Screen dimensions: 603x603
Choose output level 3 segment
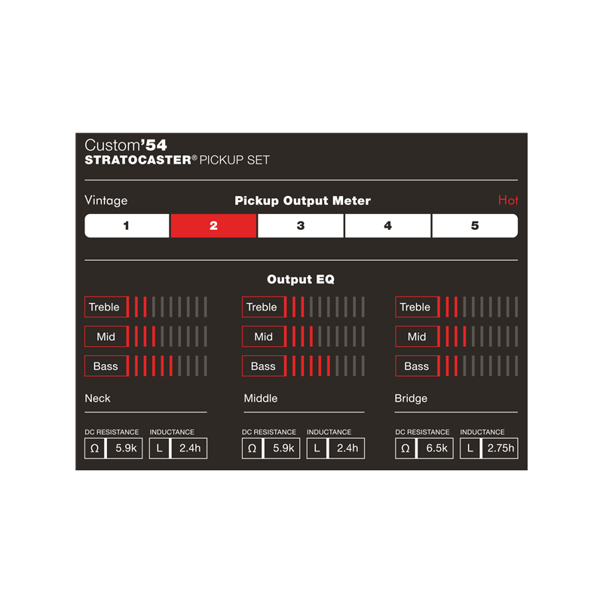[x=301, y=226]
